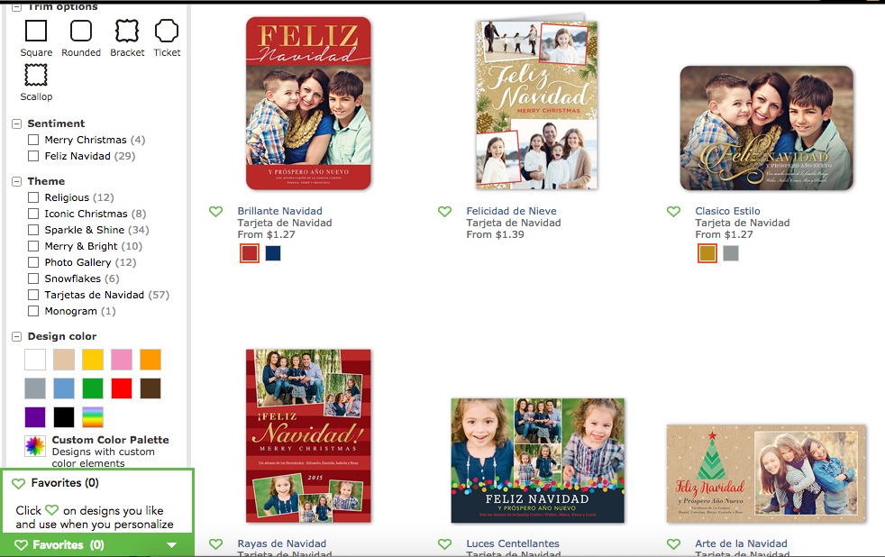This screenshot has width=885, height=557.
Task: Open the Luces Centellantes design link
Action: (x=513, y=543)
